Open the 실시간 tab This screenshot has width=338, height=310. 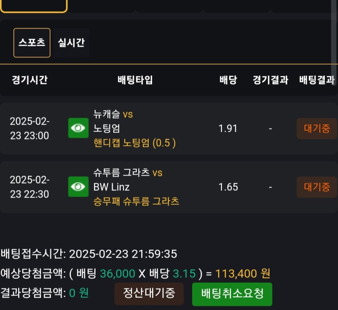click(x=71, y=43)
